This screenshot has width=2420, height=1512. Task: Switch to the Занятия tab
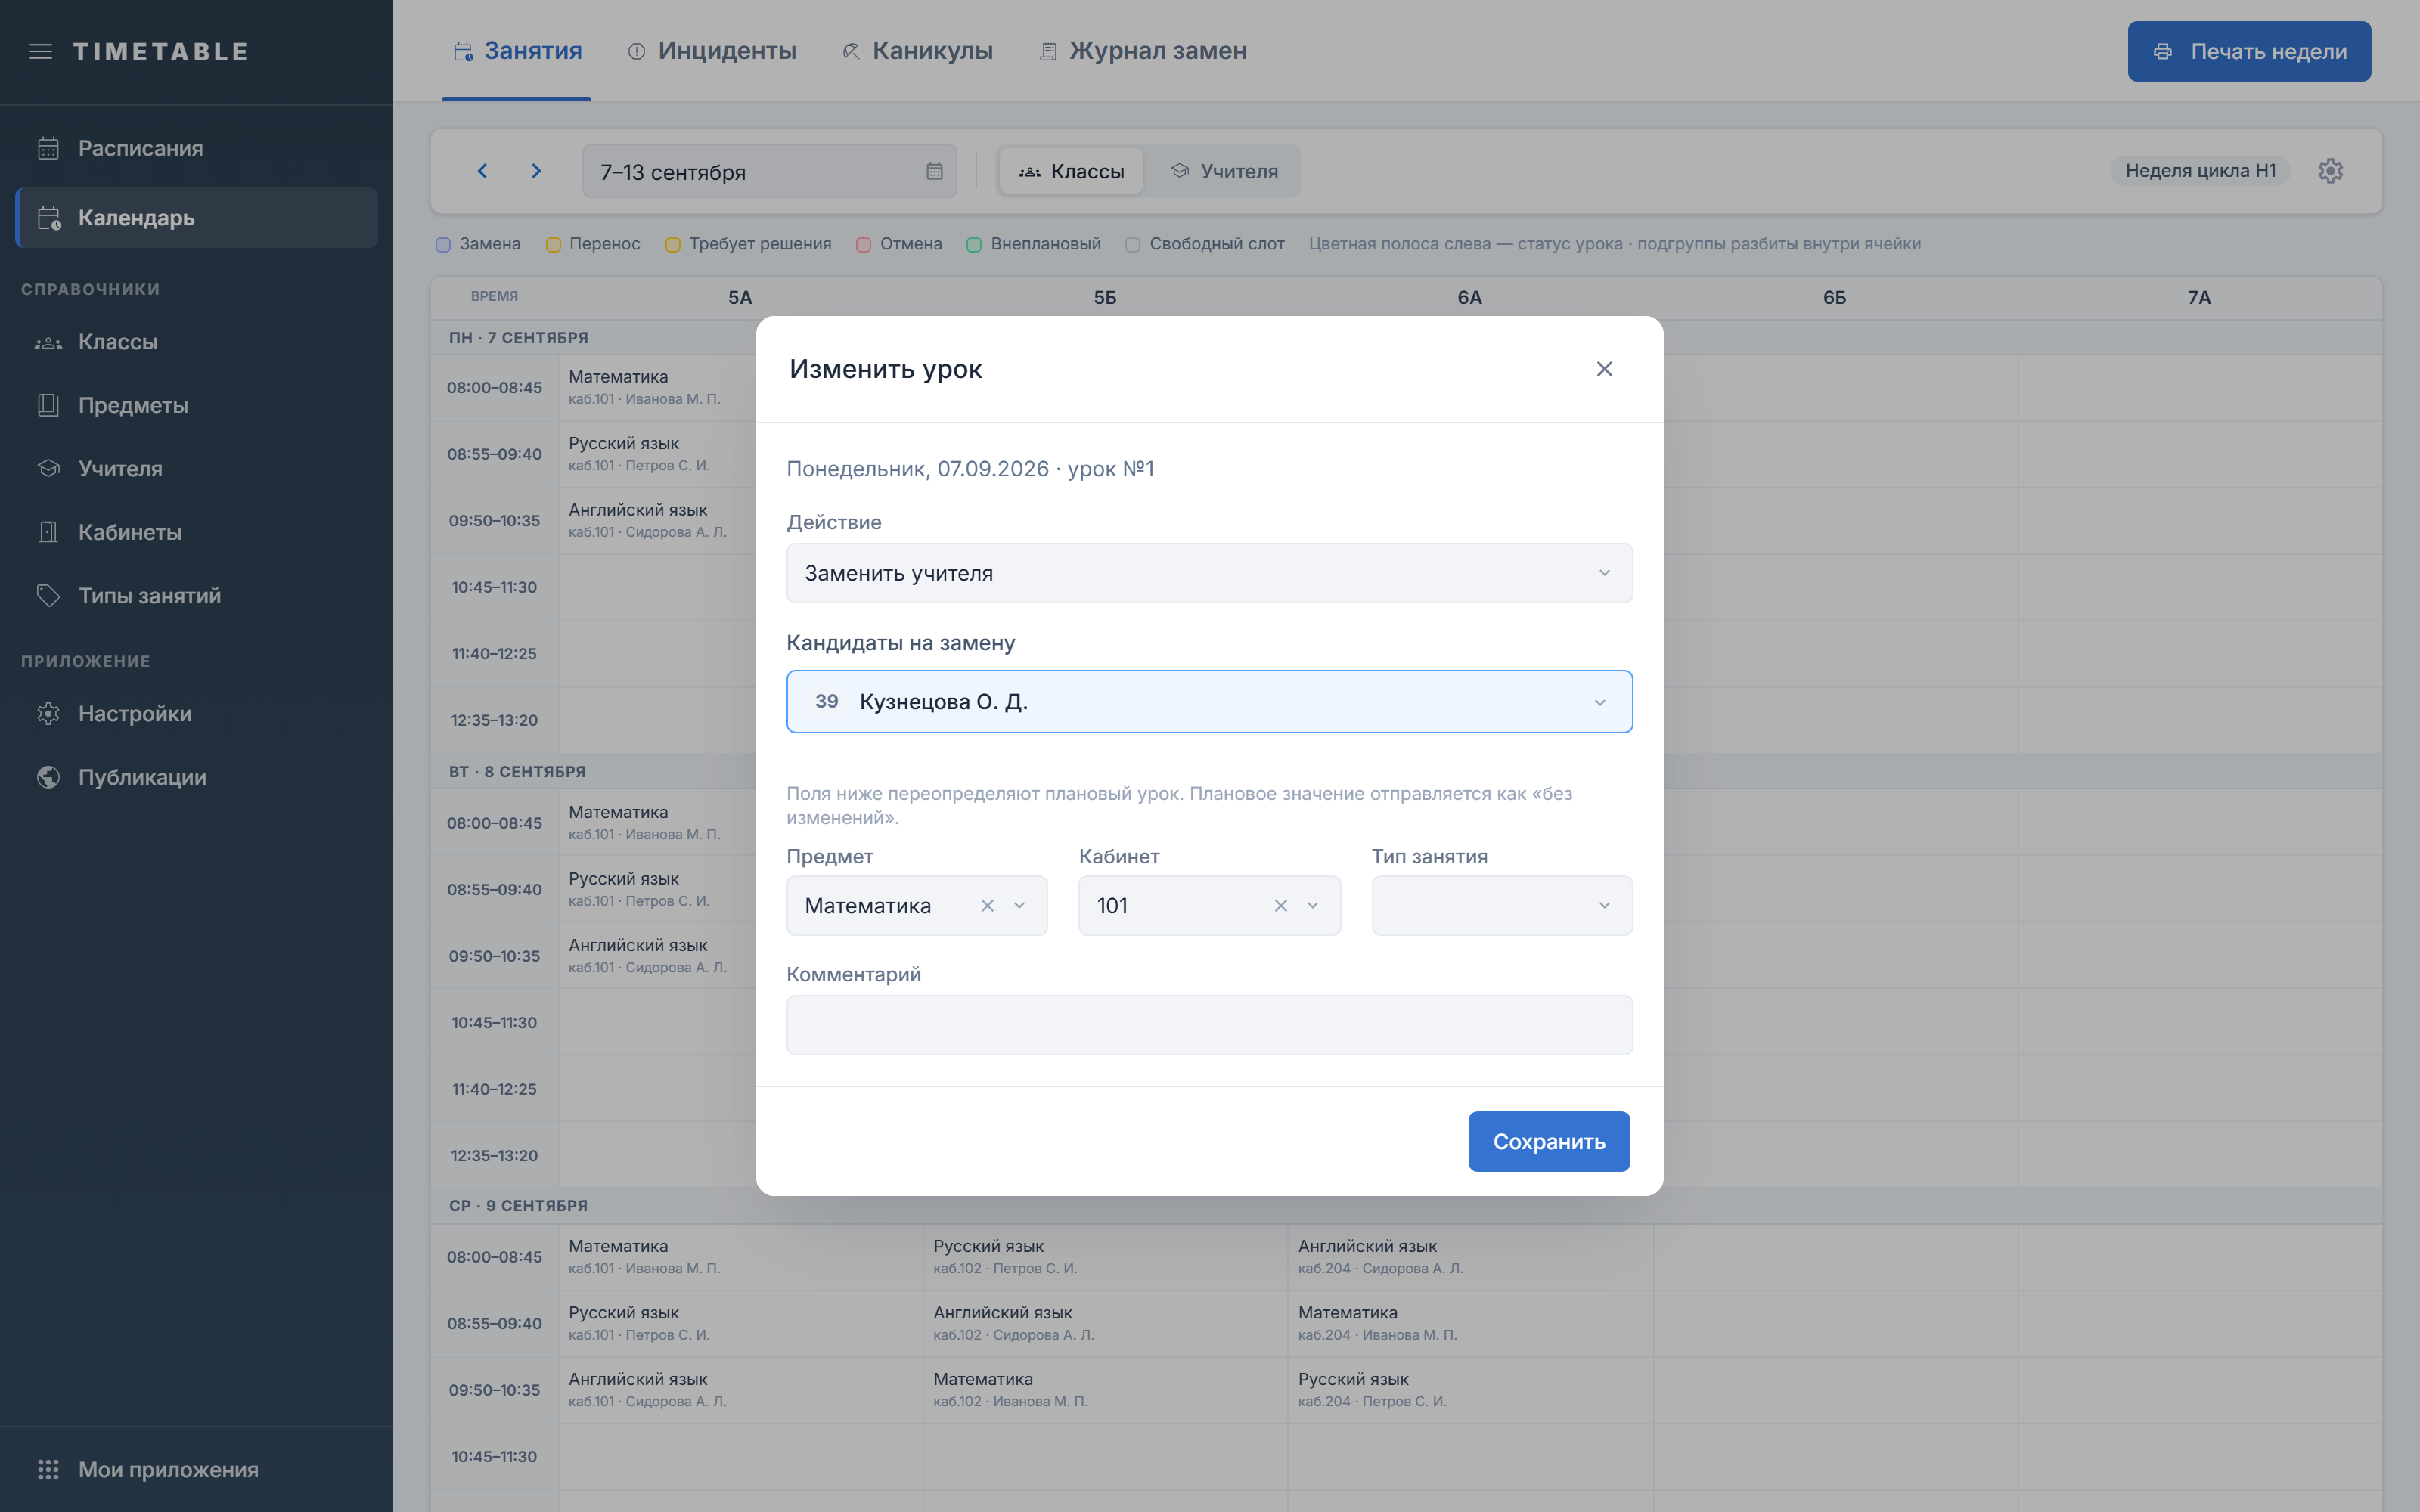(517, 51)
